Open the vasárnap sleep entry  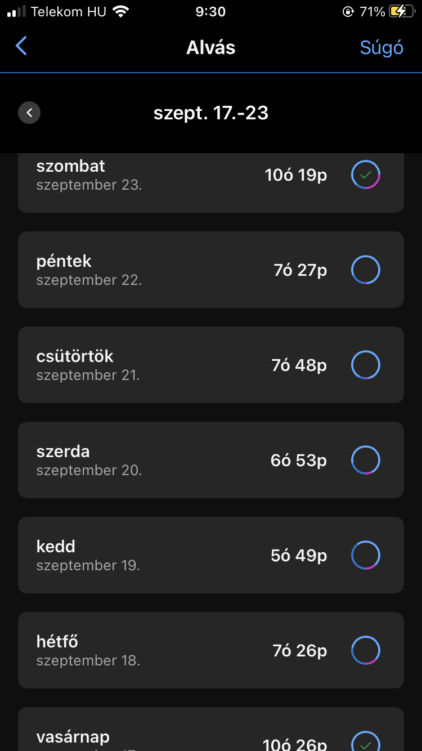[169, 737]
